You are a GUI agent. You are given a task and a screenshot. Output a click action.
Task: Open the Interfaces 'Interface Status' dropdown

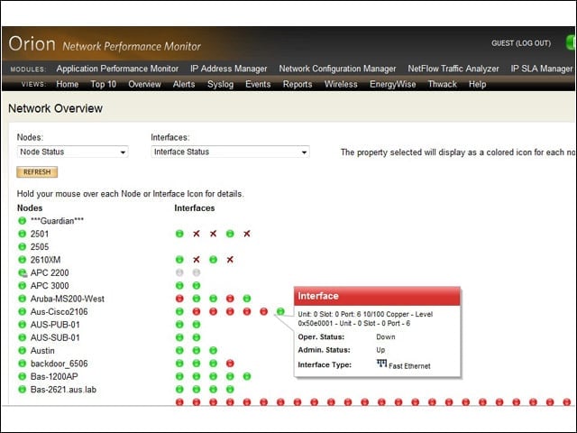tap(230, 152)
